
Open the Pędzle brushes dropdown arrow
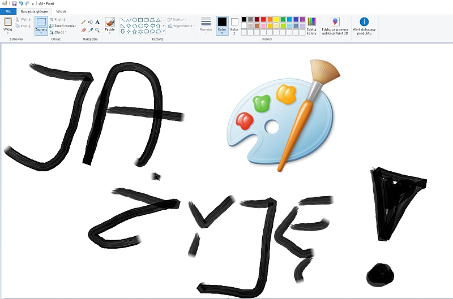[110, 33]
